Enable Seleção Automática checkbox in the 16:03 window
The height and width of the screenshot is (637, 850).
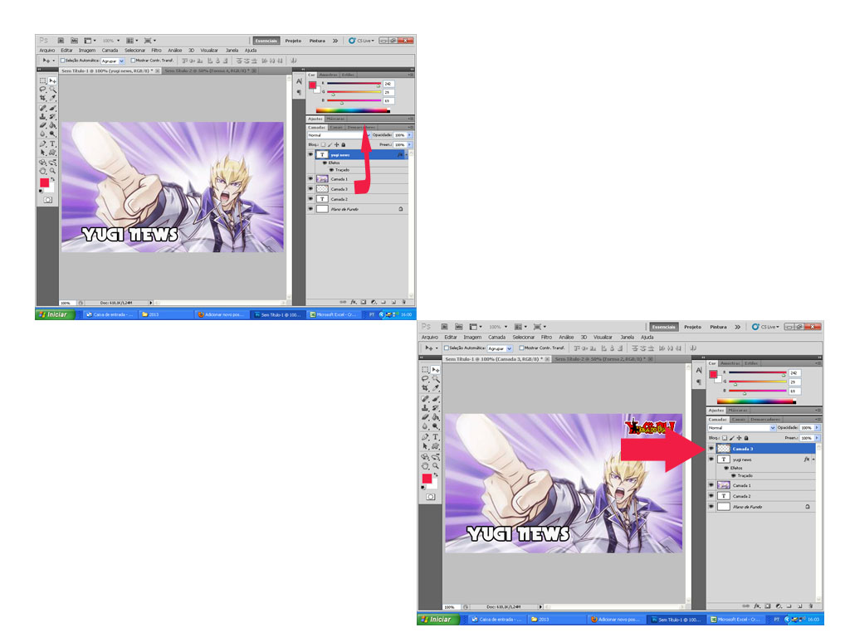tap(446, 348)
